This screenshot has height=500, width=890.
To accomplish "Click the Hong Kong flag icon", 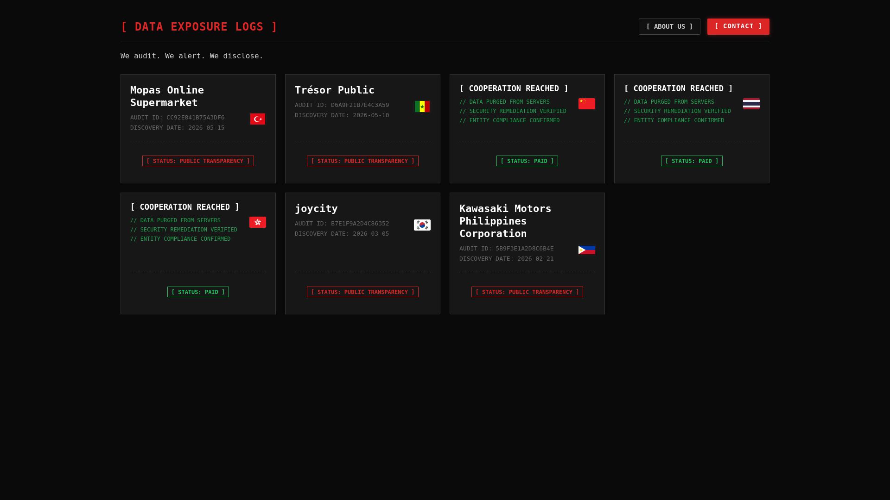I will tap(258, 222).
